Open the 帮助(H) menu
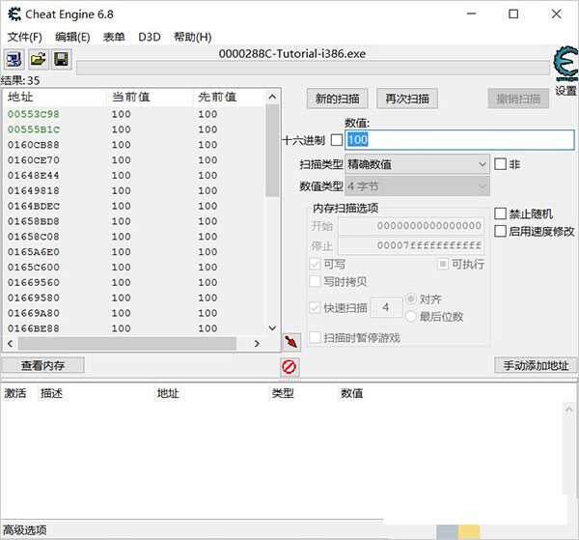The image size is (579, 540). (192, 37)
